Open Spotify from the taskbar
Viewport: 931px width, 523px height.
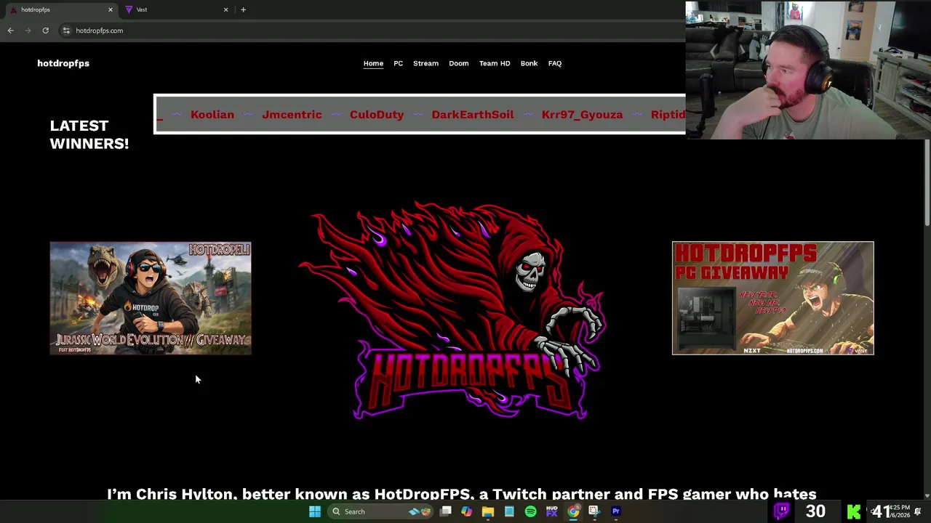pos(530,511)
